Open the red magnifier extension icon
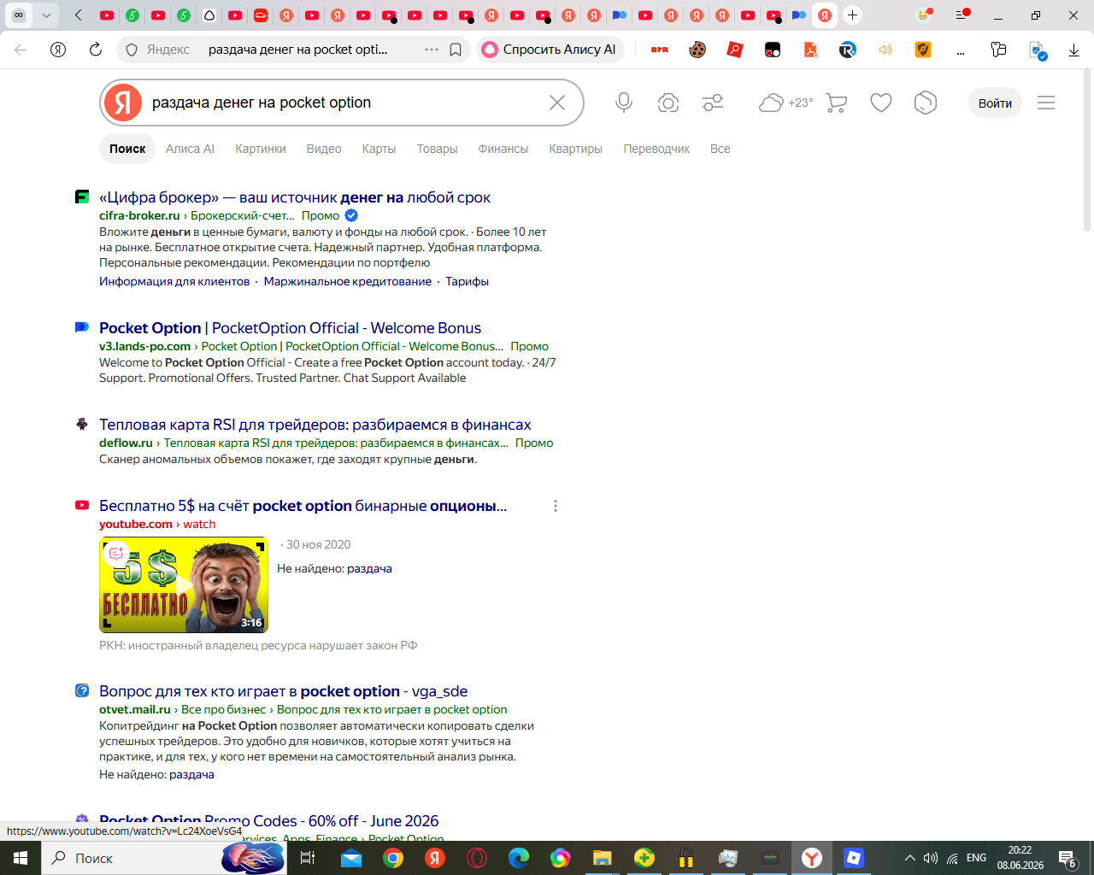This screenshot has height=875, width=1094. coord(735,50)
